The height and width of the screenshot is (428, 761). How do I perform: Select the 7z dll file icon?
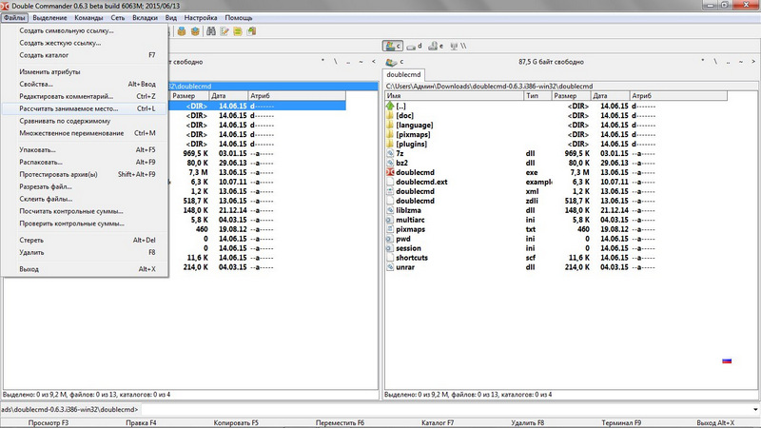[x=390, y=153]
